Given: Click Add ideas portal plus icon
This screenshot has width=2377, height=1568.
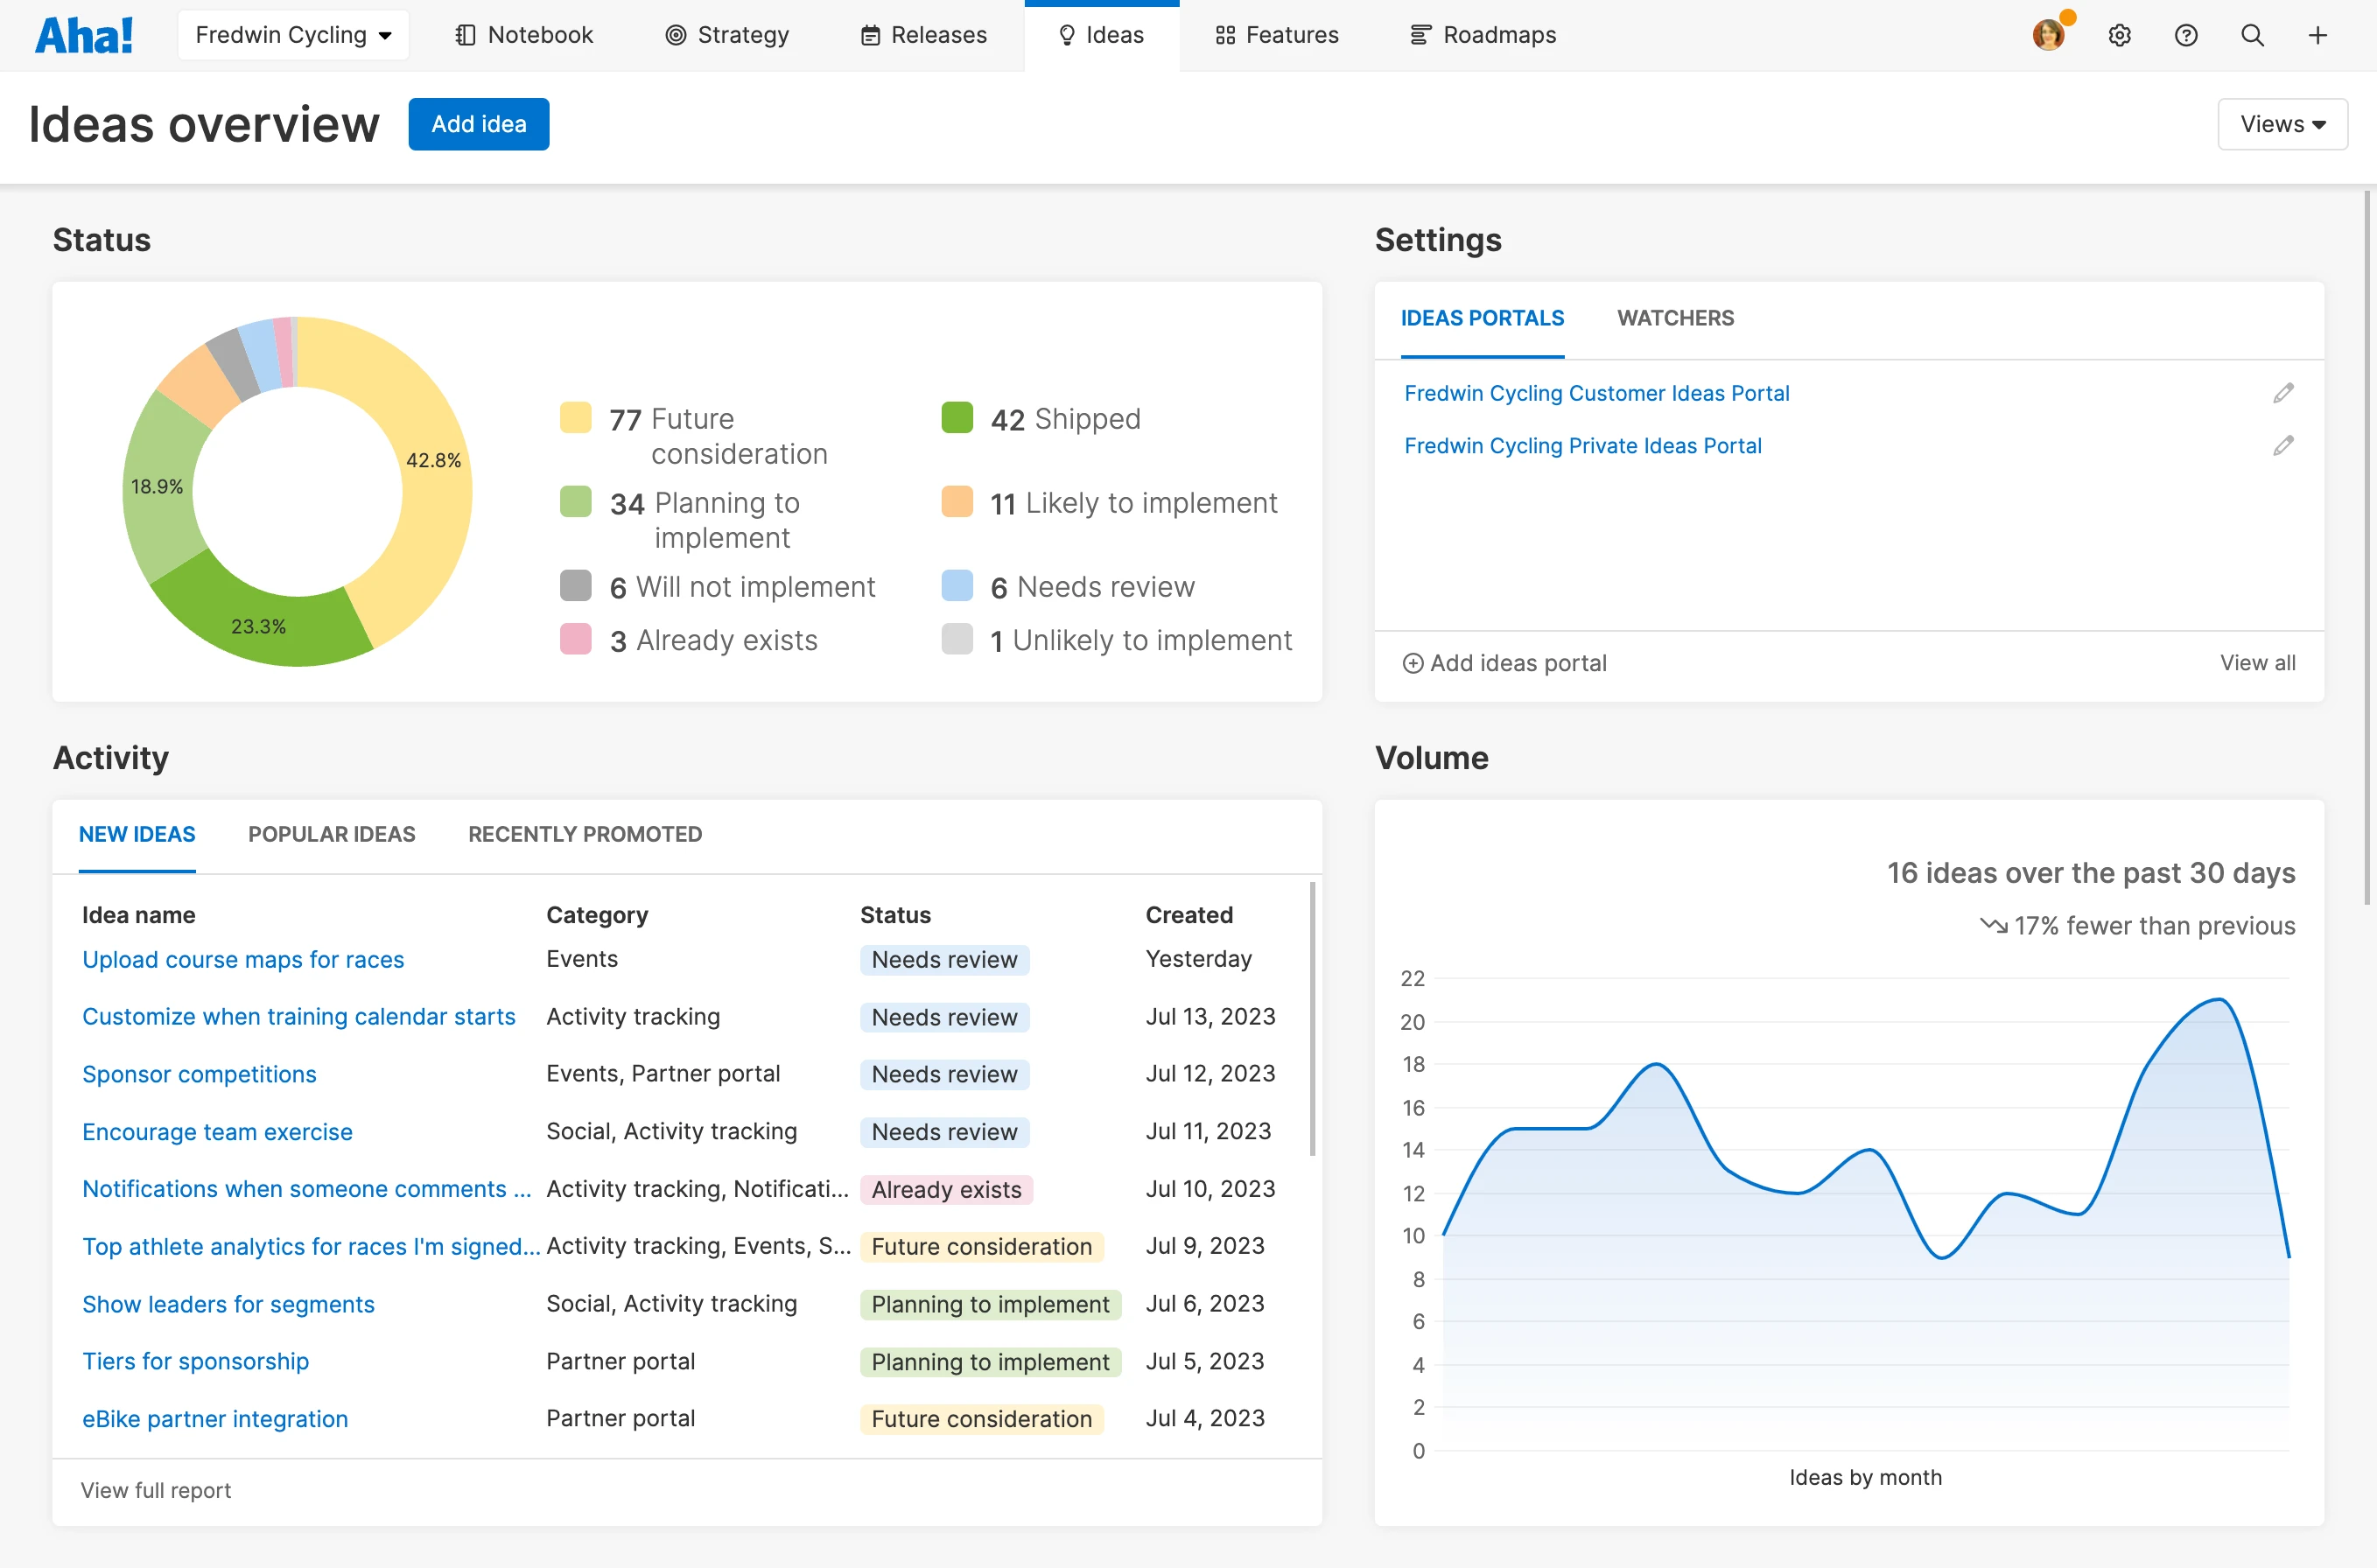Looking at the screenshot, I should [x=1412, y=663].
